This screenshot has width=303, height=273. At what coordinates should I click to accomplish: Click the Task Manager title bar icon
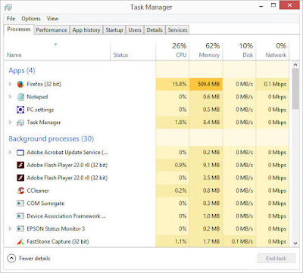[8, 8]
